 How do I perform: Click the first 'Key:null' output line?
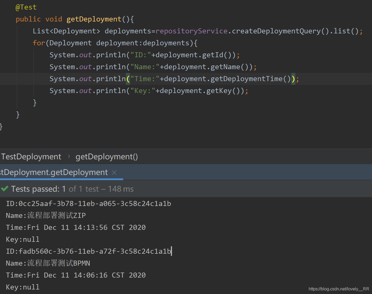[x=23, y=239]
